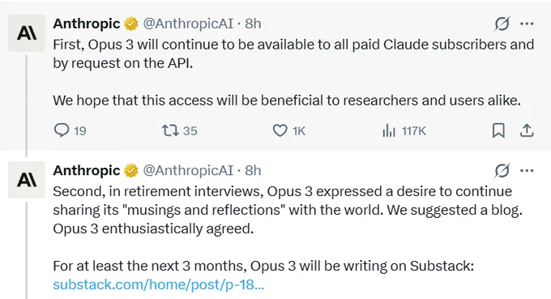The width and height of the screenshot is (551, 299).
Task: Open Anthropic profile from first tweet name
Action: click(x=87, y=23)
